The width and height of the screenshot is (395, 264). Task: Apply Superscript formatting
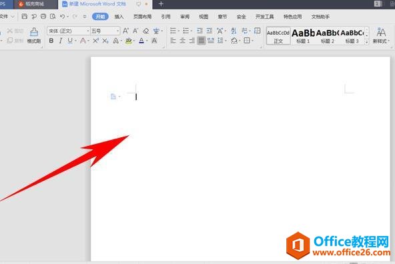coord(95,41)
